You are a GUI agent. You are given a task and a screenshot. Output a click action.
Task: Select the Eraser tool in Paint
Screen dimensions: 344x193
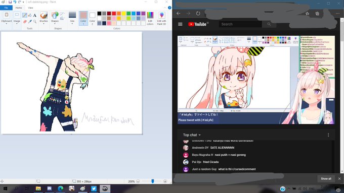click(x=25, y=22)
